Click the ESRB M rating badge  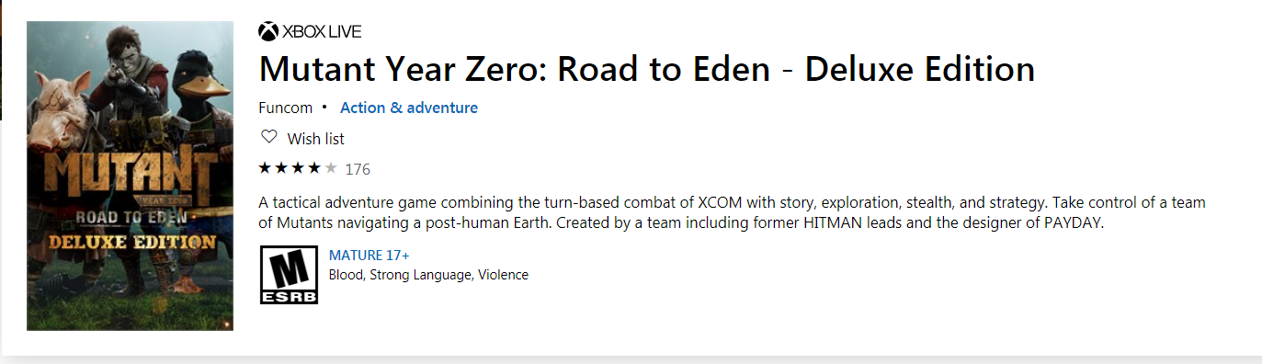click(289, 274)
